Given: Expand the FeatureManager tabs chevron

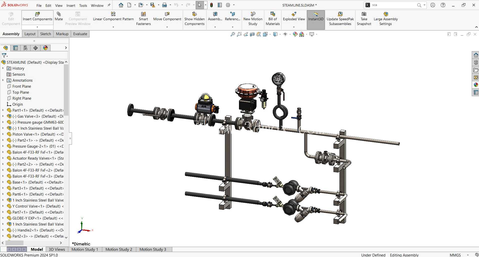Looking at the screenshot, I should pyautogui.click(x=66, y=48).
